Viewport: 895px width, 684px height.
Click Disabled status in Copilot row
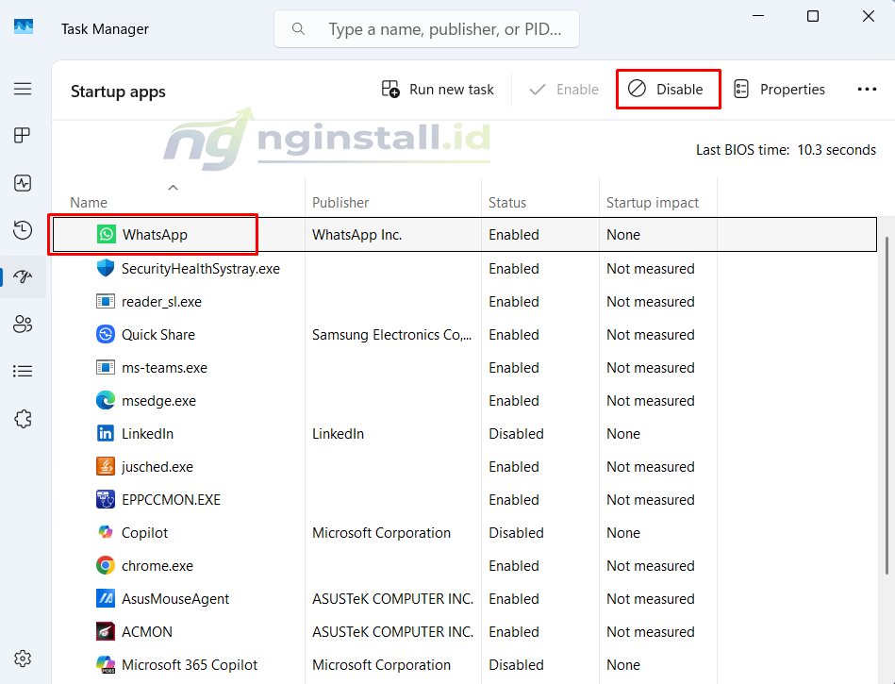point(516,533)
